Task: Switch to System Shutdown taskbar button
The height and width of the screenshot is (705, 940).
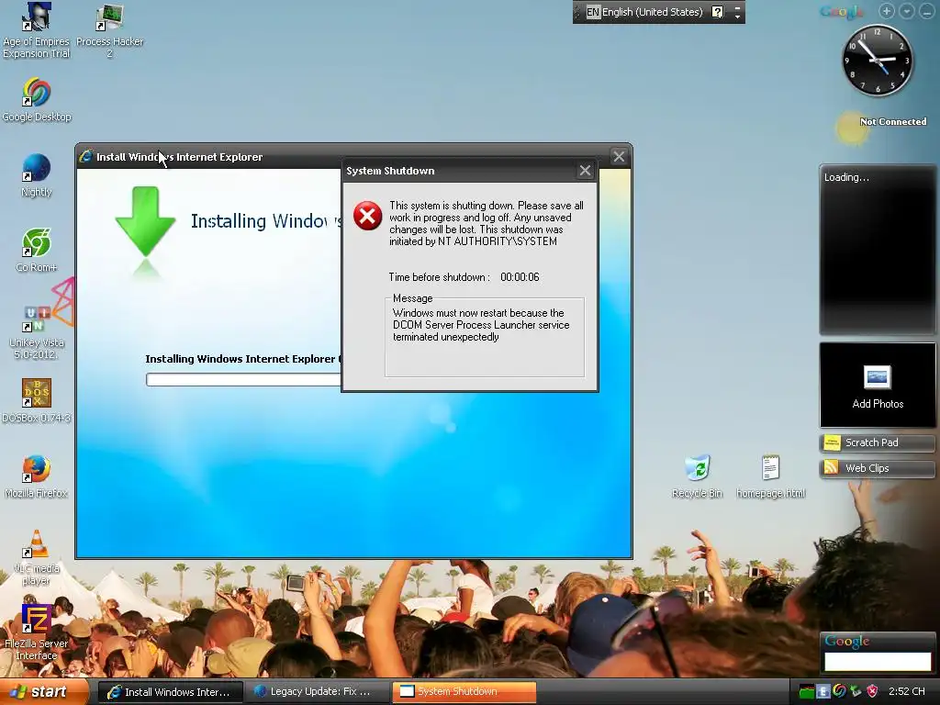Action: (464, 692)
